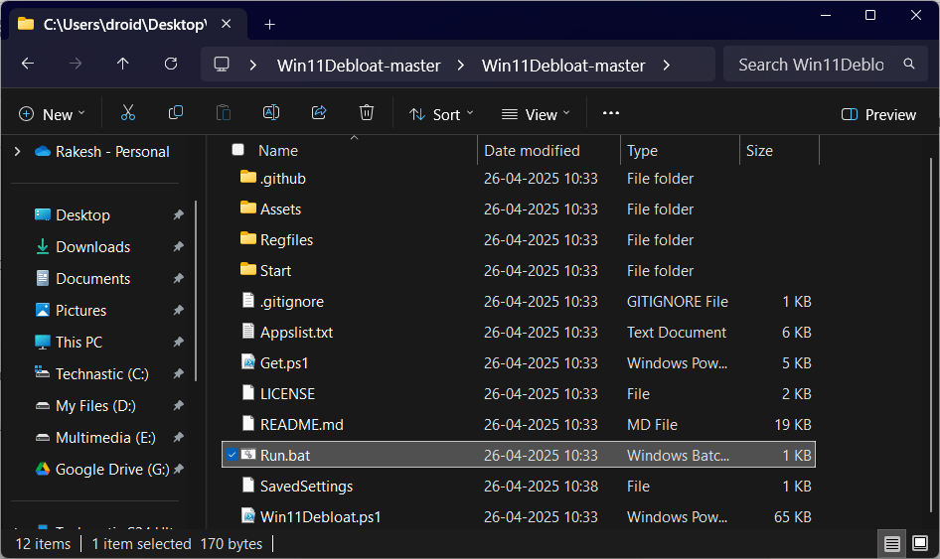Viewport: 940px width, 559px height.
Task: Unpin Desktop using its pin icon
Action: click(x=178, y=215)
